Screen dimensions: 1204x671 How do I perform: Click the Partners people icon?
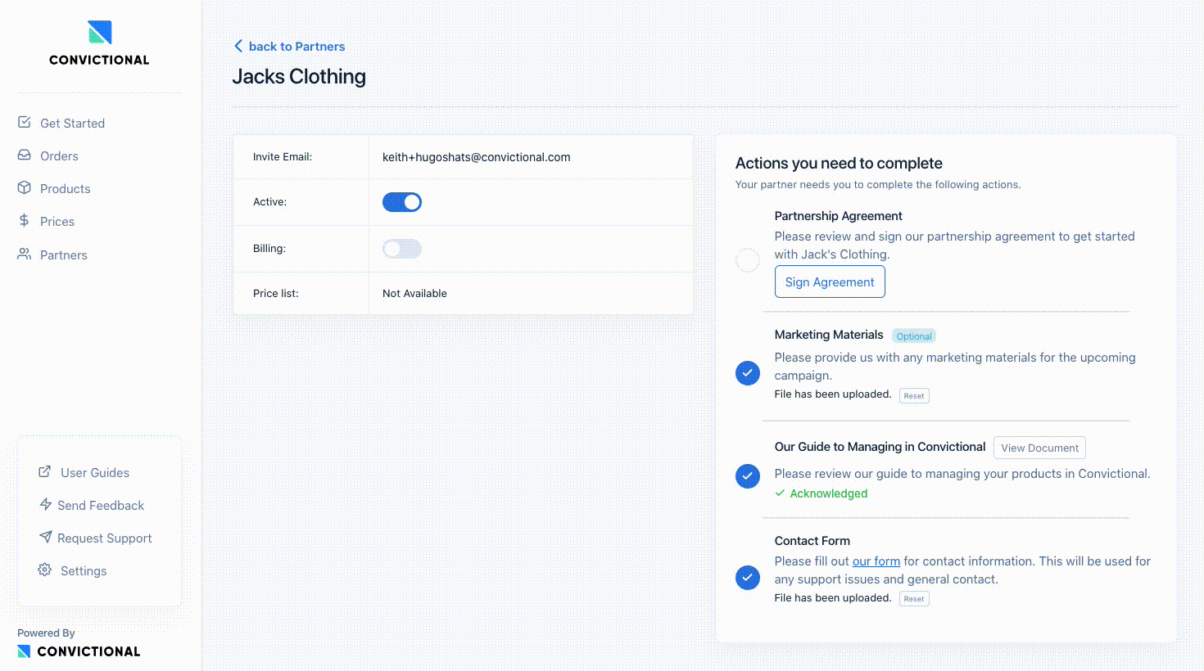[x=25, y=254]
